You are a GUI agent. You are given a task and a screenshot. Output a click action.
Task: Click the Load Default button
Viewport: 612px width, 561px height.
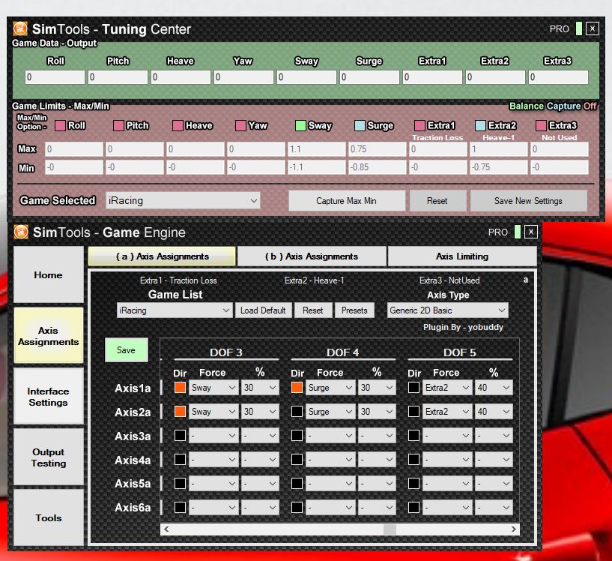click(263, 310)
